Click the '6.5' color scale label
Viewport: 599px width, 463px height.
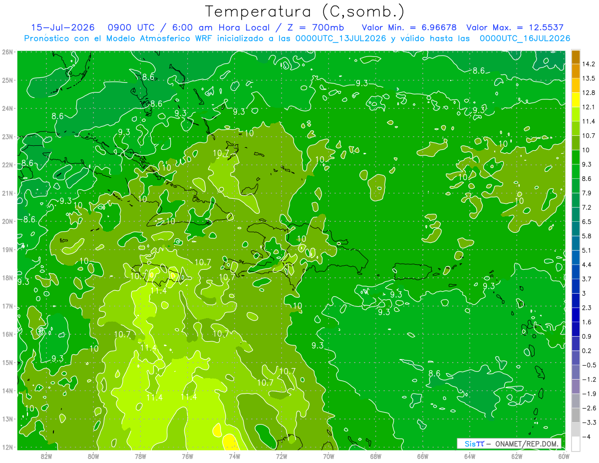pyautogui.click(x=587, y=221)
